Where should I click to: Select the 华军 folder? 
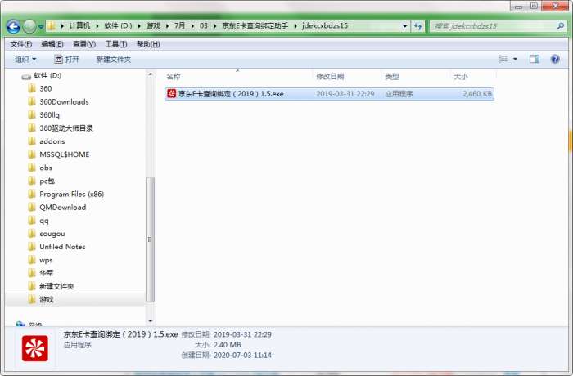(47, 273)
